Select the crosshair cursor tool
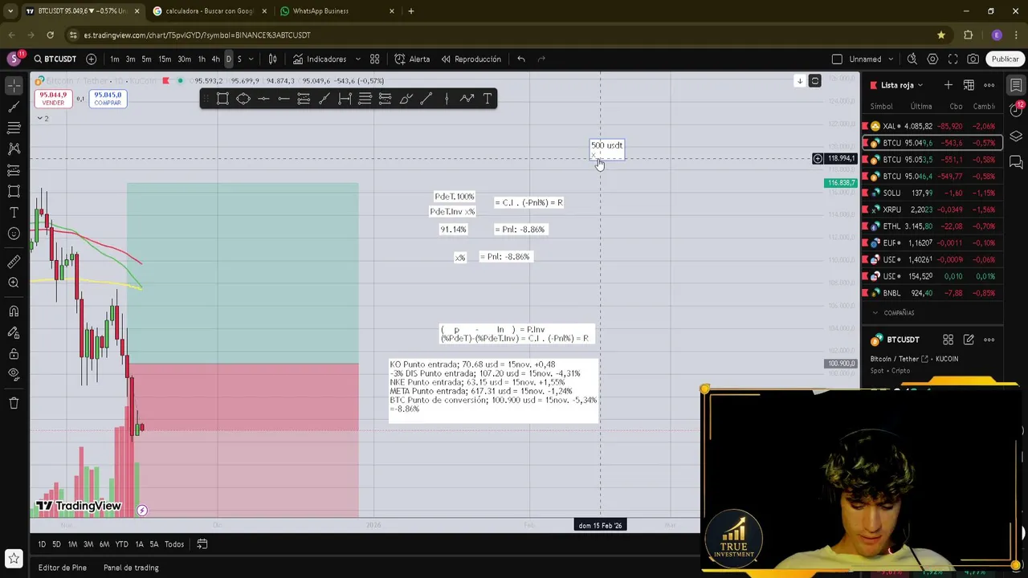Screen dimensions: 1028x578 point(14,85)
